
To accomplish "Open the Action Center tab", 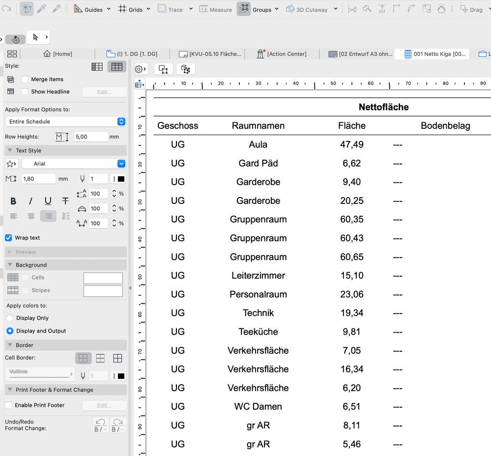I will pos(282,54).
